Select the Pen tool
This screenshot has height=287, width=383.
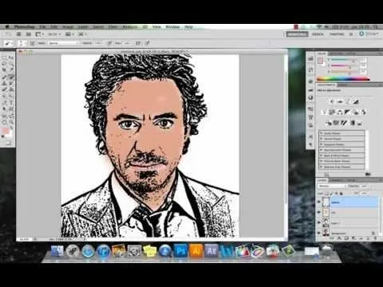pyautogui.click(x=4, y=103)
